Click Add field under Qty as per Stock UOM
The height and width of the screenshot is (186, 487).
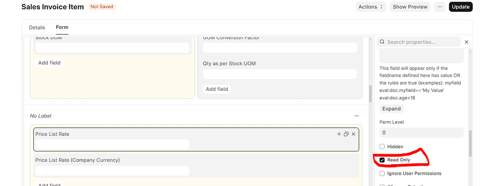click(217, 89)
